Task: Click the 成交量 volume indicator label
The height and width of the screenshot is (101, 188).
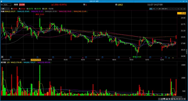Action: point(3,62)
